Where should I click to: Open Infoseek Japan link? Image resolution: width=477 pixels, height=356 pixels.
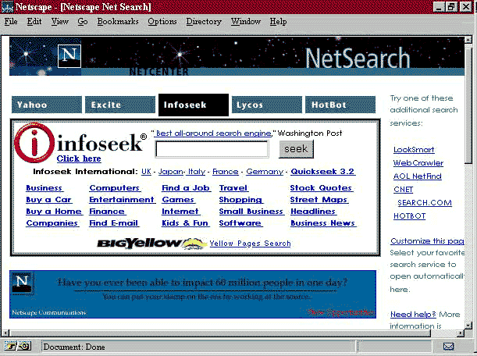(x=171, y=172)
